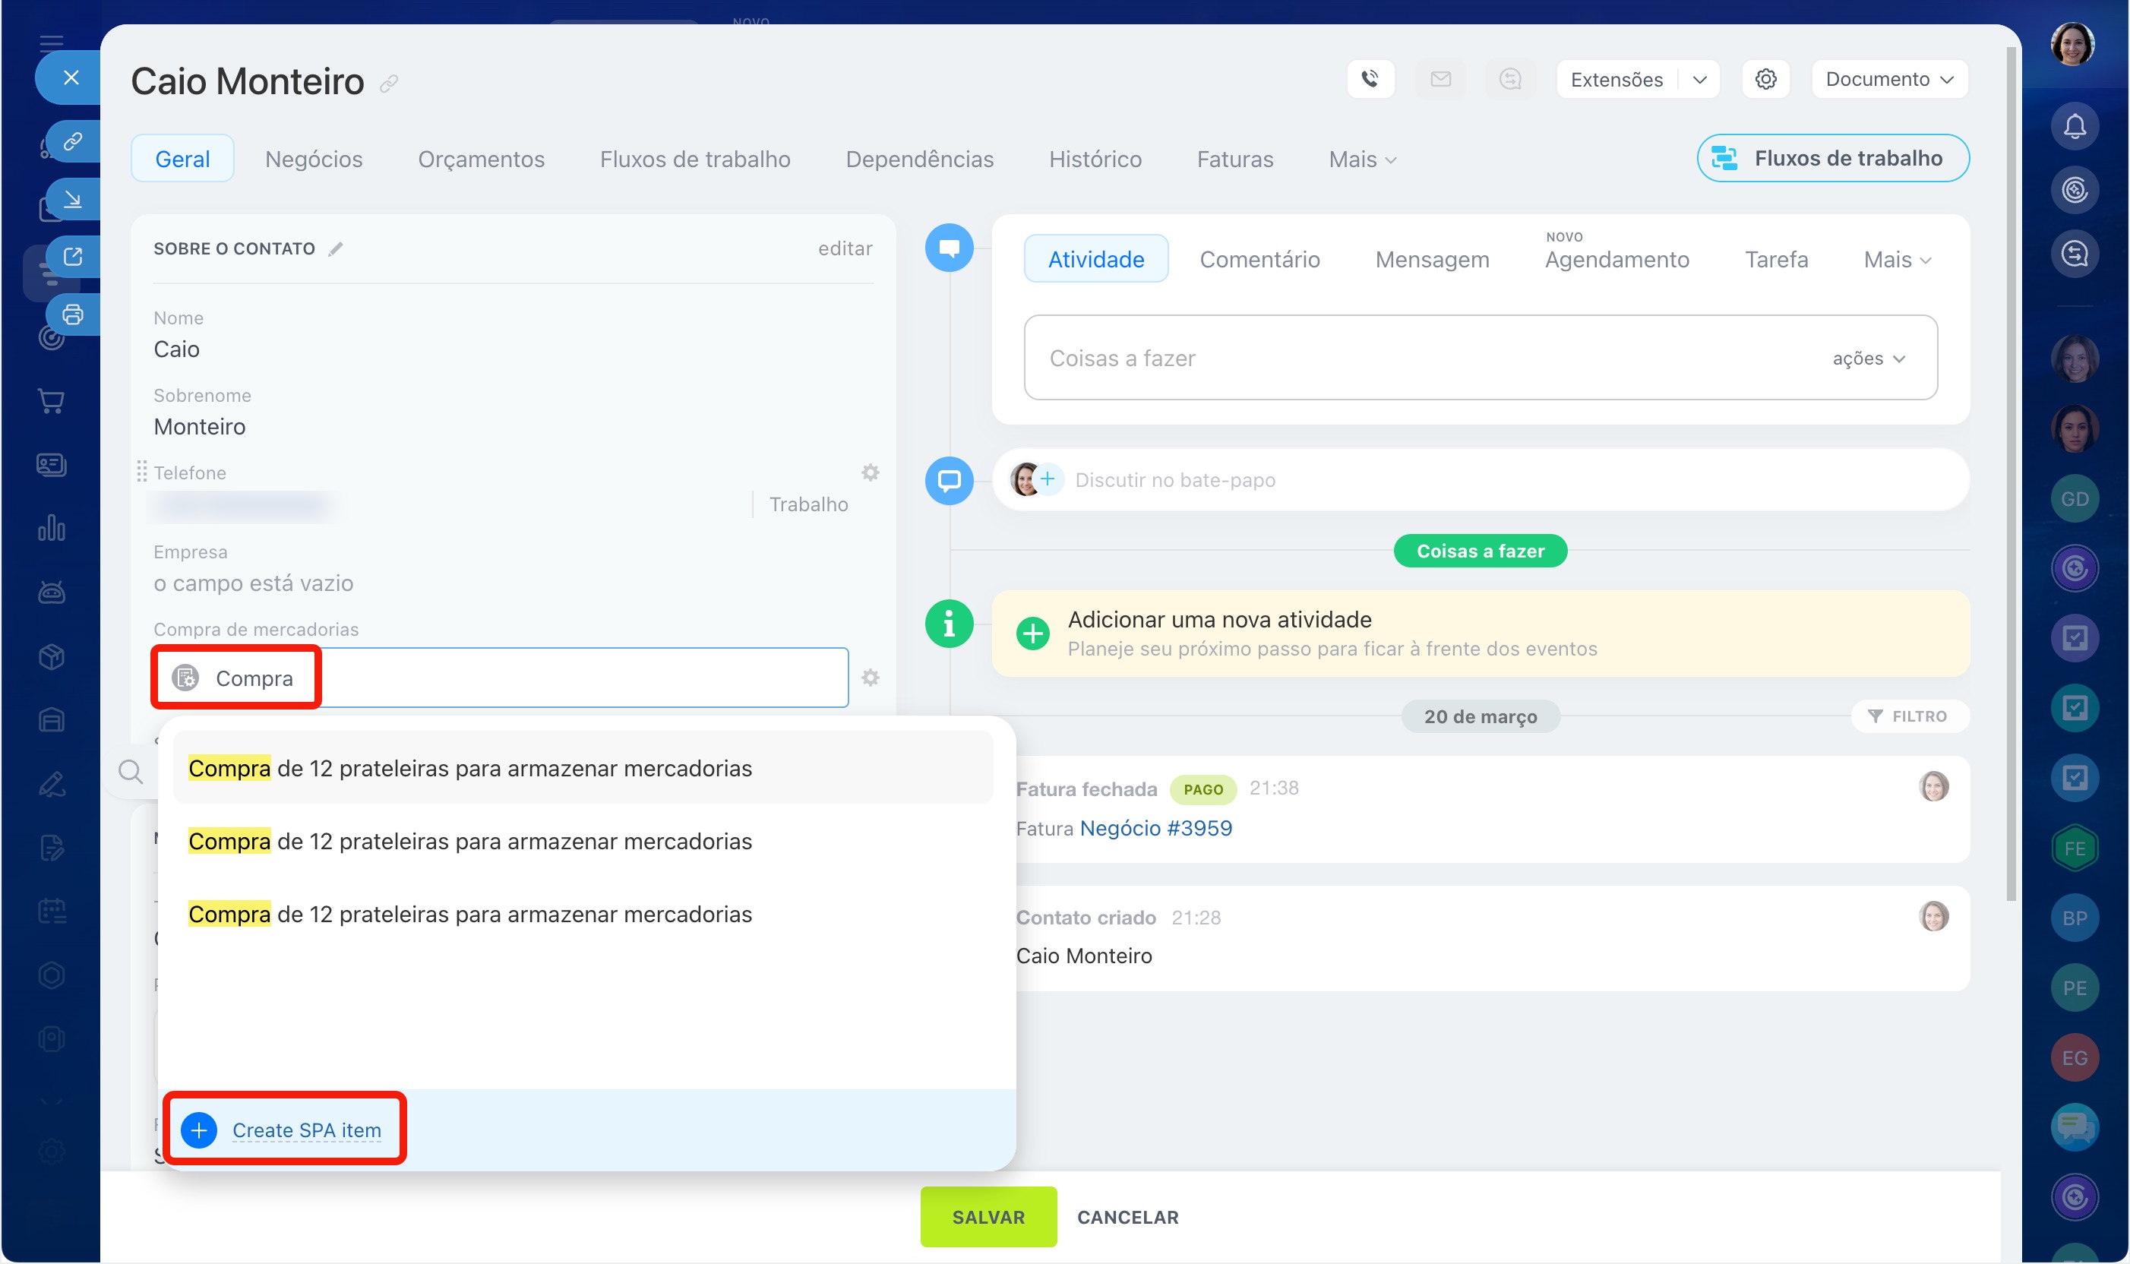Click the gear icon next to the Telefone field
2130x1264 pixels.
(870, 472)
